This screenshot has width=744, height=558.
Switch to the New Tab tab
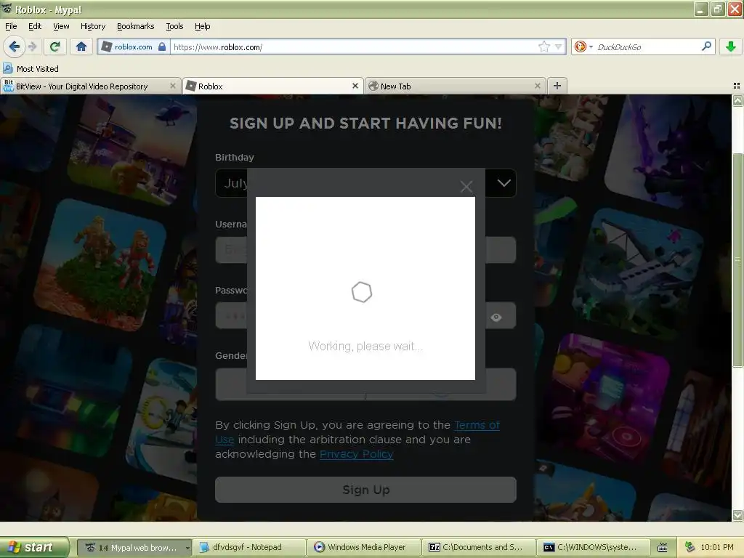click(455, 86)
